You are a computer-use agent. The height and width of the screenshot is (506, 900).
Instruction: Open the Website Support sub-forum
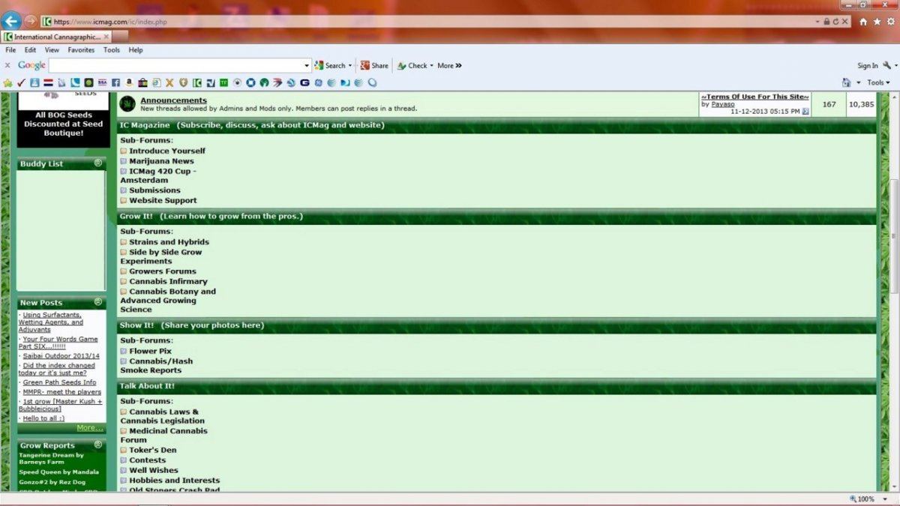pos(163,201)
